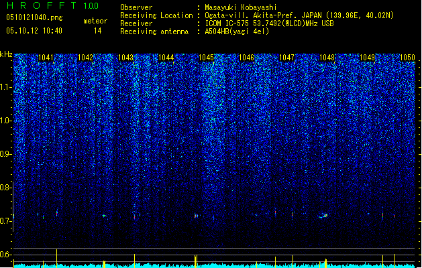This screenshot has width=422, height=268.
Task: Click the 1043 time marker
Action: click(x=125, y=58)
